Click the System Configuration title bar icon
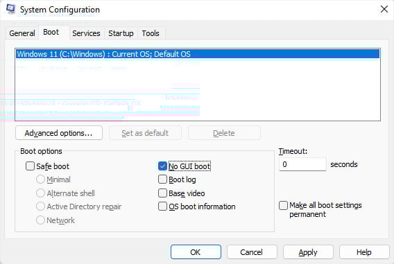Screen dimensions: 394x264 10,9
